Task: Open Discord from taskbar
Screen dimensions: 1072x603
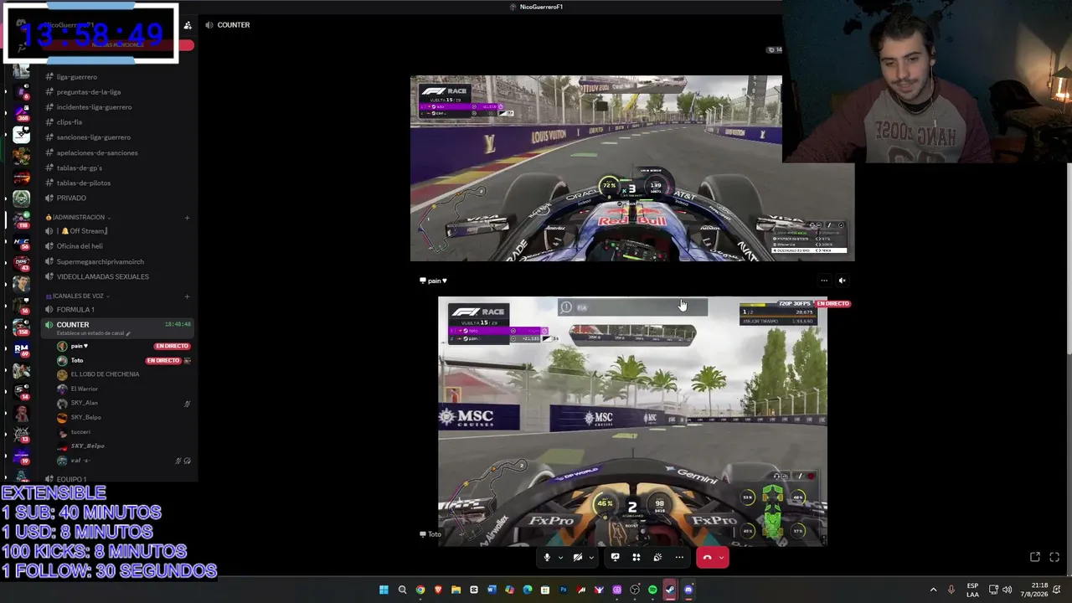Action: click(x=688, y=590)
